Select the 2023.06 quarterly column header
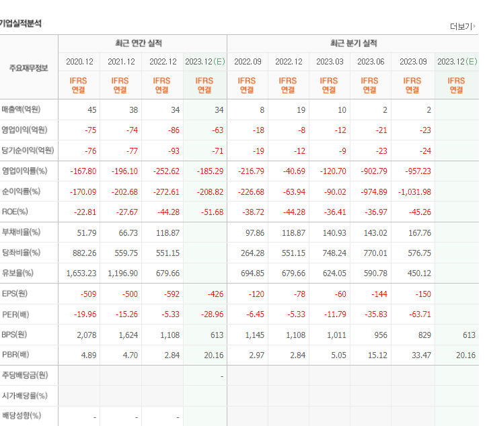Screen dimensions: 487x426 coord(371,62)
